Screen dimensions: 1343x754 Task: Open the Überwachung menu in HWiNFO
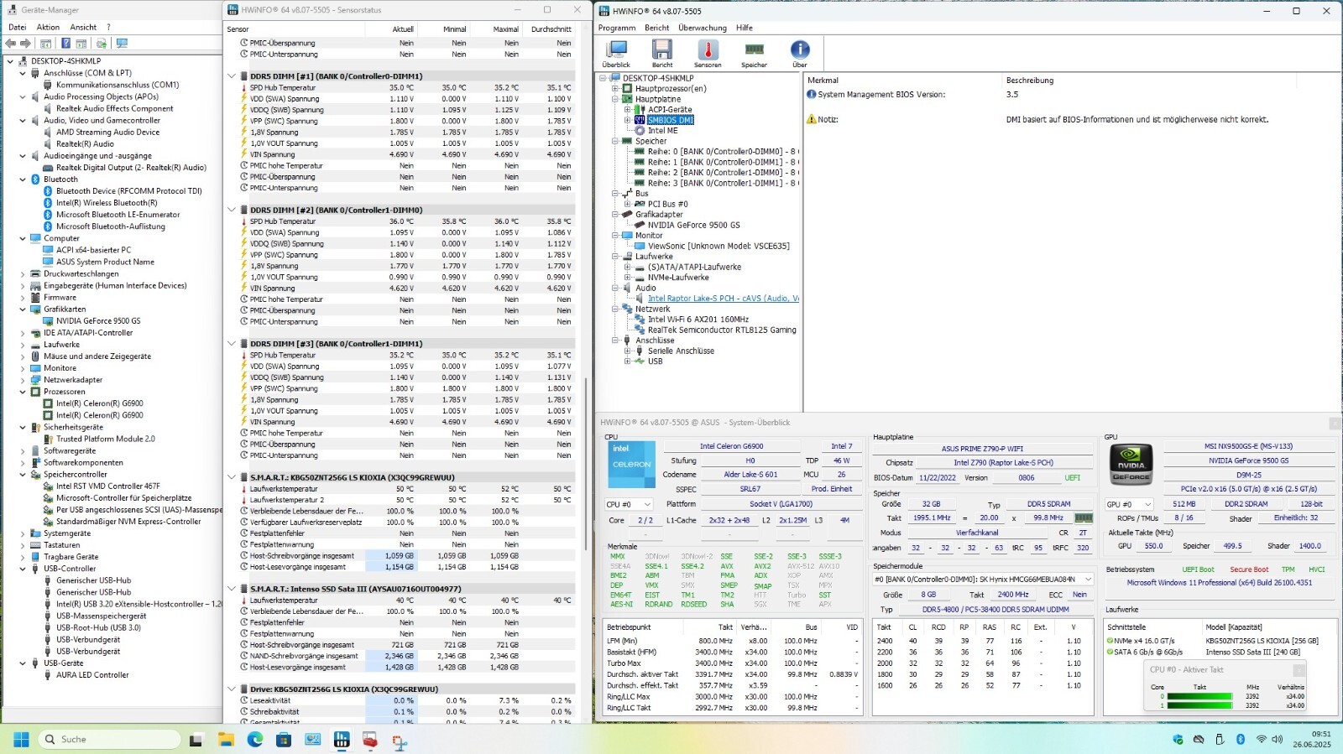point(703,28)
